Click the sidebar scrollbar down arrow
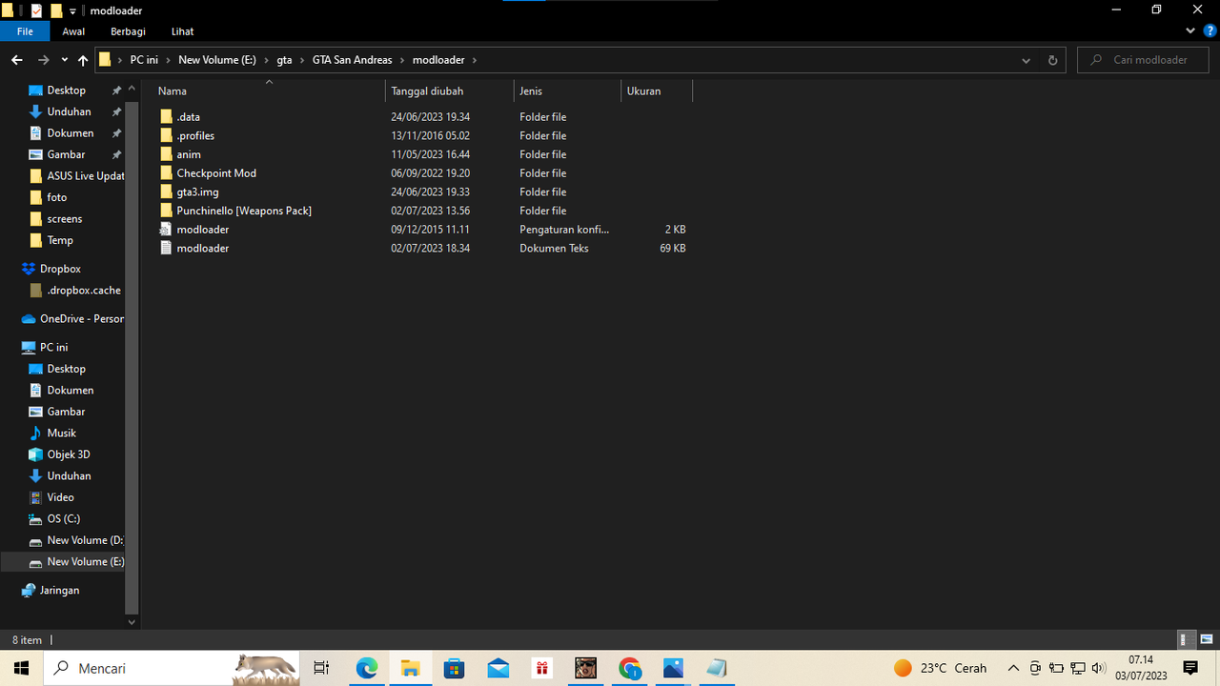The height and width of the screenshot is (686, 1220). point(132,622)
